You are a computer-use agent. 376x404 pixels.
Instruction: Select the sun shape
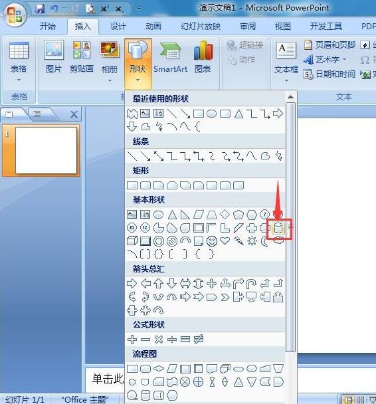(x=252, y=241)
